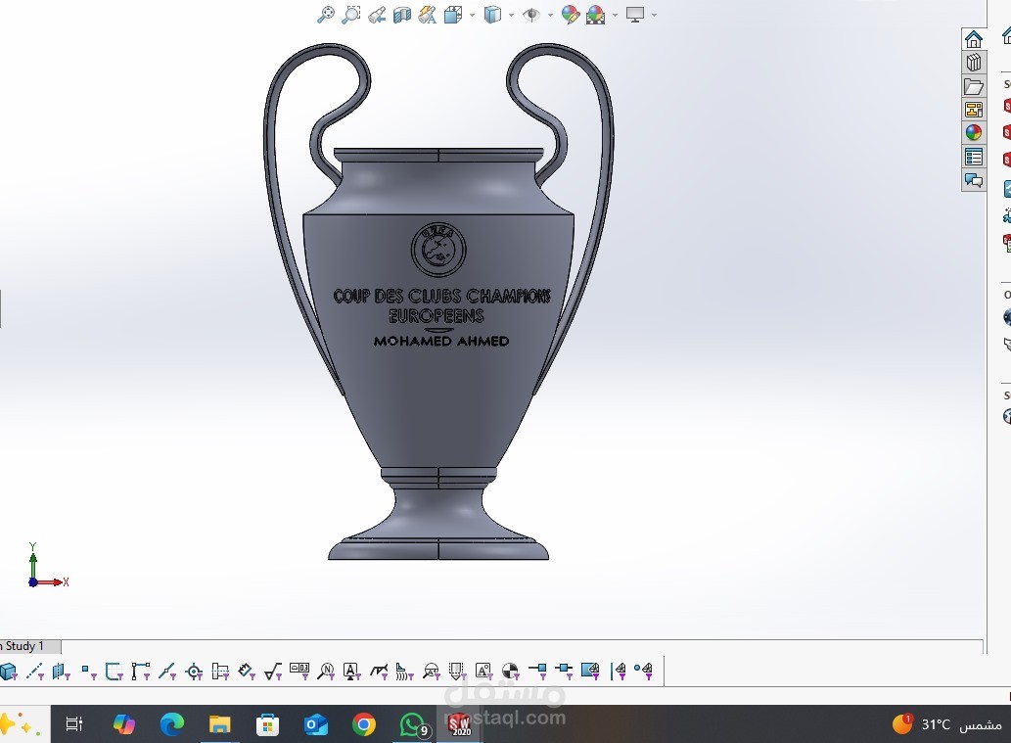This screenshot has height=743, width=1011.
Task: Open the Edit Appearance tool
Action: pyautogui.click(x=570, y=14)
